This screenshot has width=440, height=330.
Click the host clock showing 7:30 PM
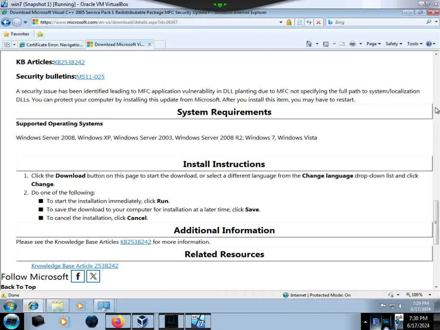418,322
